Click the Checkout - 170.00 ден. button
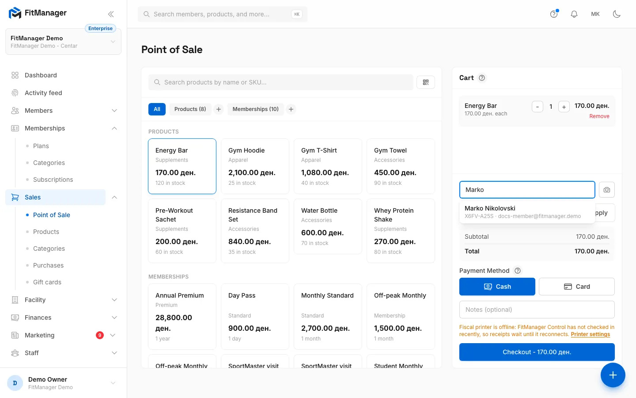Viewport: 636px width, 398px height. 537,352
